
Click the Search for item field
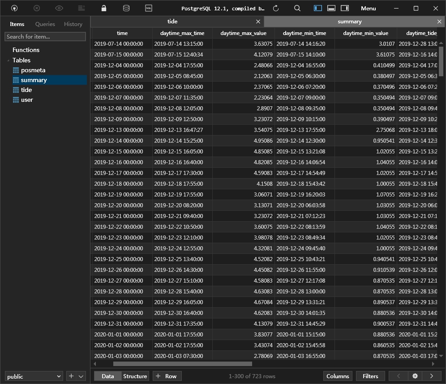tap(45, 37)
